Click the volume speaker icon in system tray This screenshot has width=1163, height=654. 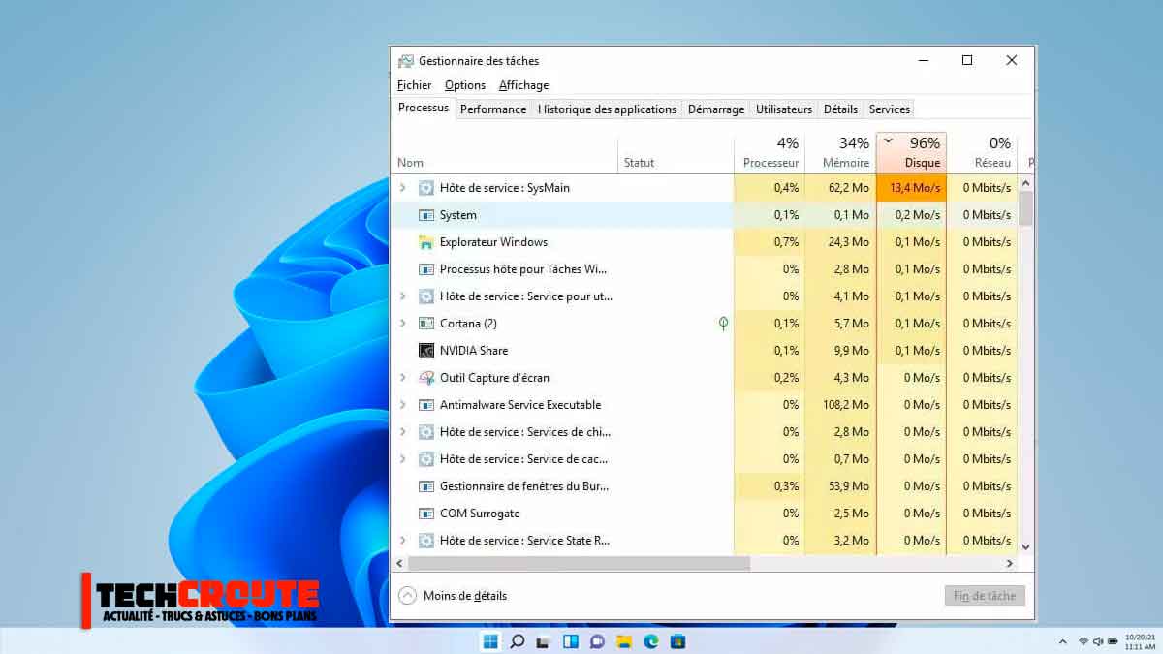pyautogui.click(x=1098, y=640)
